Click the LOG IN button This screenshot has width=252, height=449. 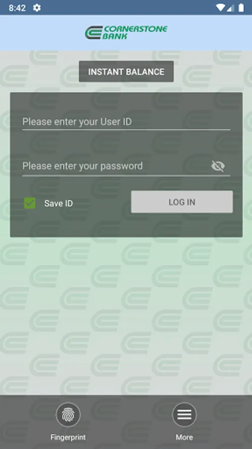point(182,202)
